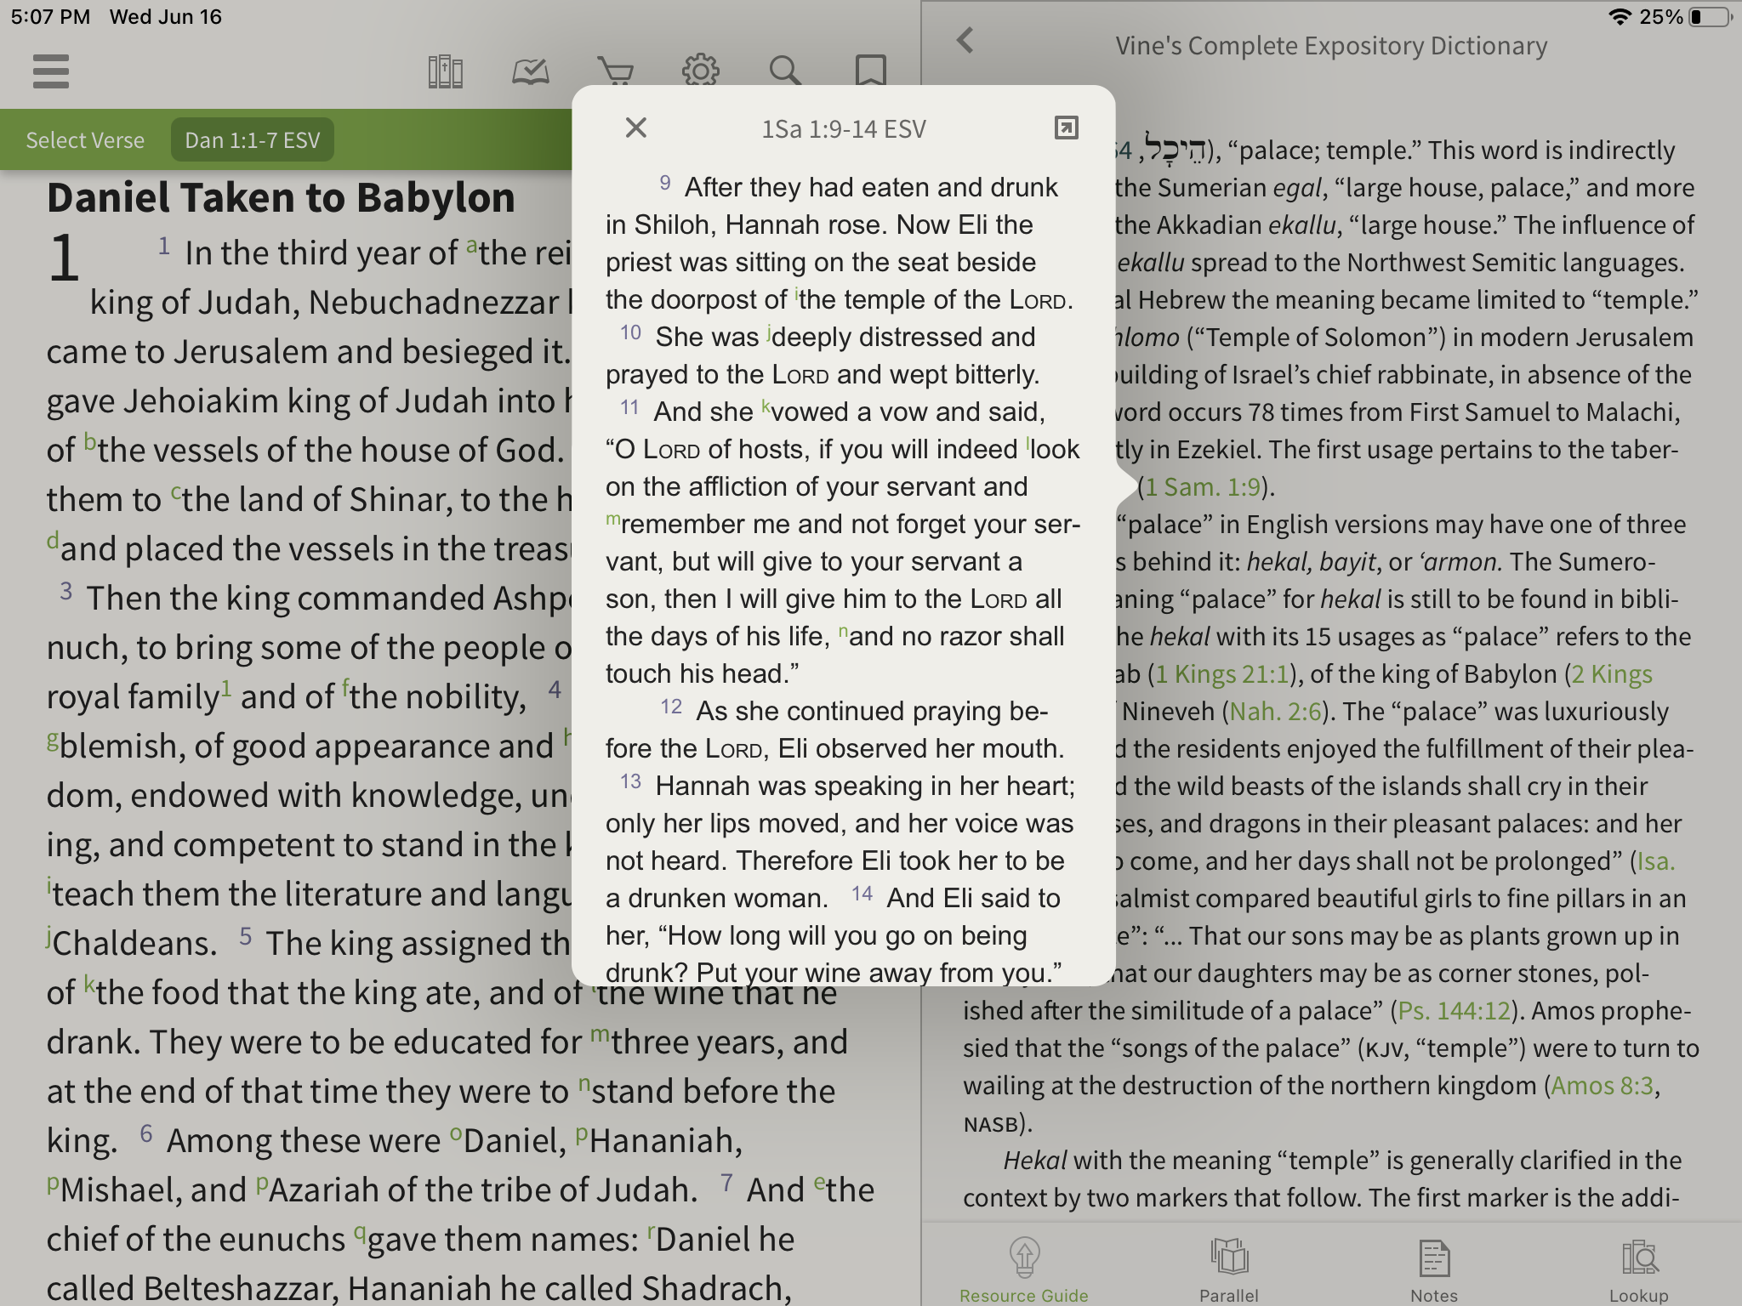The height and width of the screenshot is (1306, 1742).
Task: Check the battery status indicator
Action: point(1710,17)
